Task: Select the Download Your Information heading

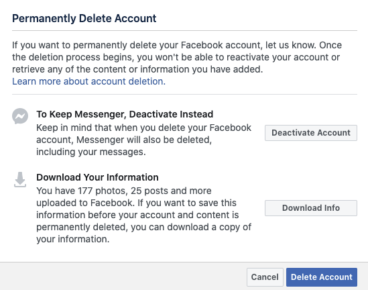Action: (x=97, y=177)
